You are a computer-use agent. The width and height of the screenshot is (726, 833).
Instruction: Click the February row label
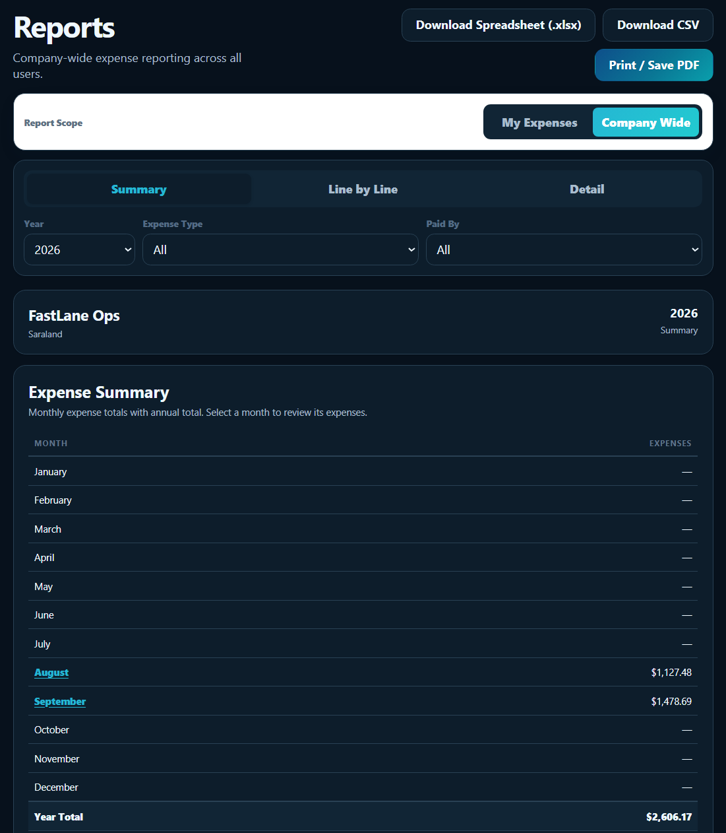pyautogui.click(x=53, y=500)
